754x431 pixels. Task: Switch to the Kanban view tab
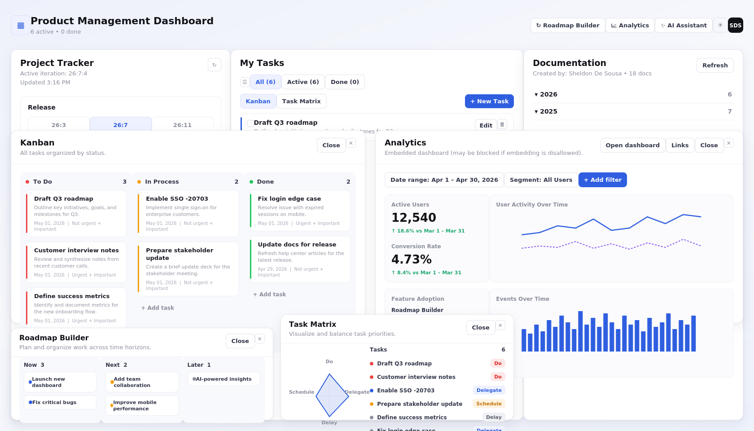[258, 101]
